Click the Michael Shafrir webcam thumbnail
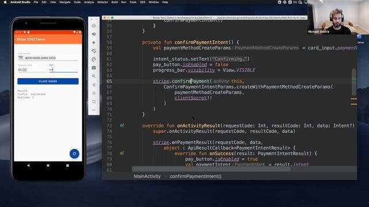369x207 pixels. pos(338,17)
